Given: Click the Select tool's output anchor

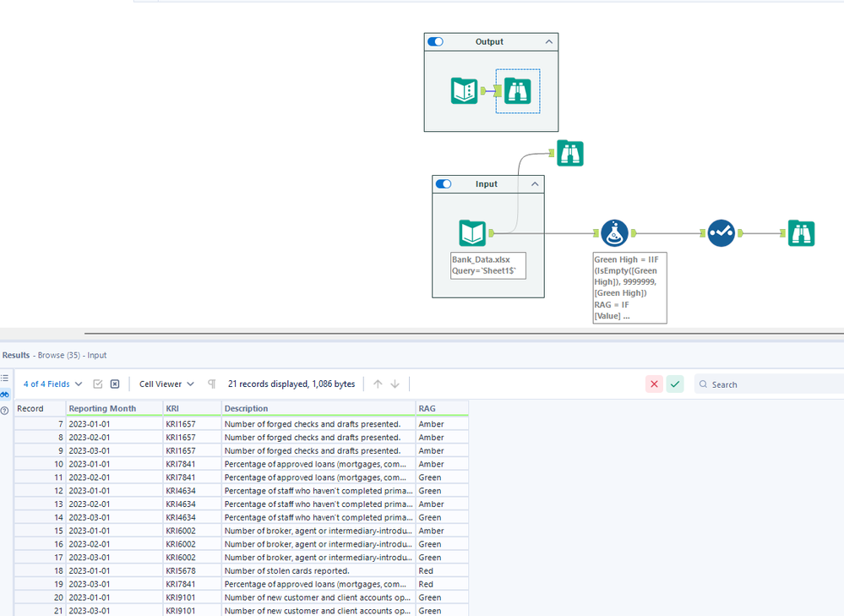Looking at the screenshot, I should (740, 233).
